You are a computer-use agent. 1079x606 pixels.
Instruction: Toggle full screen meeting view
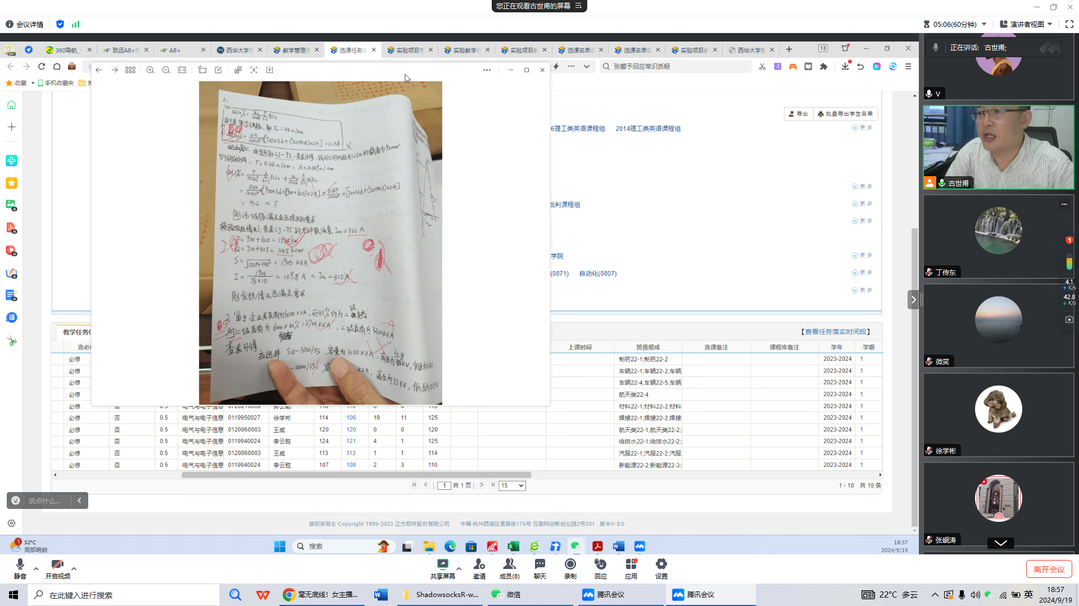coord(1069,24)
